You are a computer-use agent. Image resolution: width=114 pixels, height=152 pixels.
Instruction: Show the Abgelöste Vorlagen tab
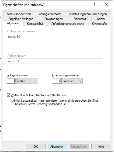(x=21, y=19)
